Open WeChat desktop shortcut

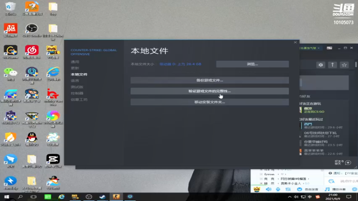click(10, 74)
